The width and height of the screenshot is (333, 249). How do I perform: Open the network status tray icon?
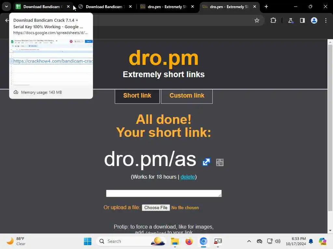pos(270,241)
